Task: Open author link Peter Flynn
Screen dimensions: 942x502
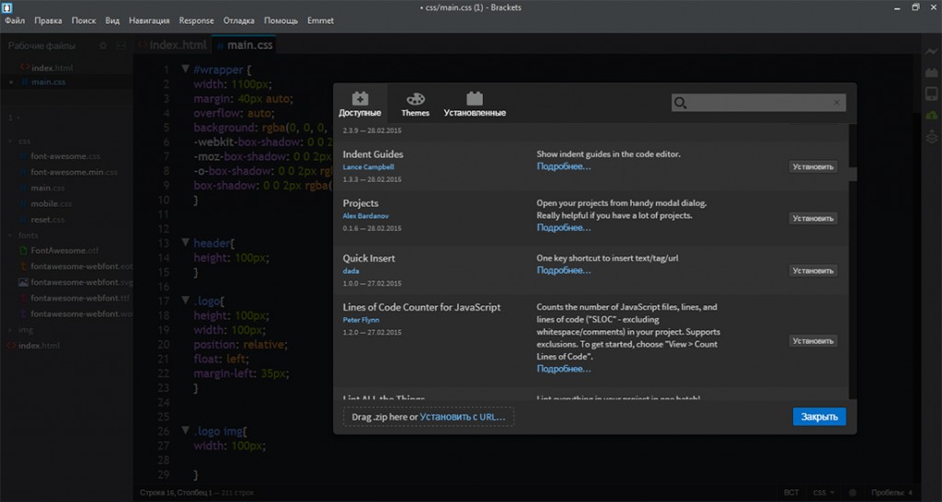Action: click(x=361, y=319)
